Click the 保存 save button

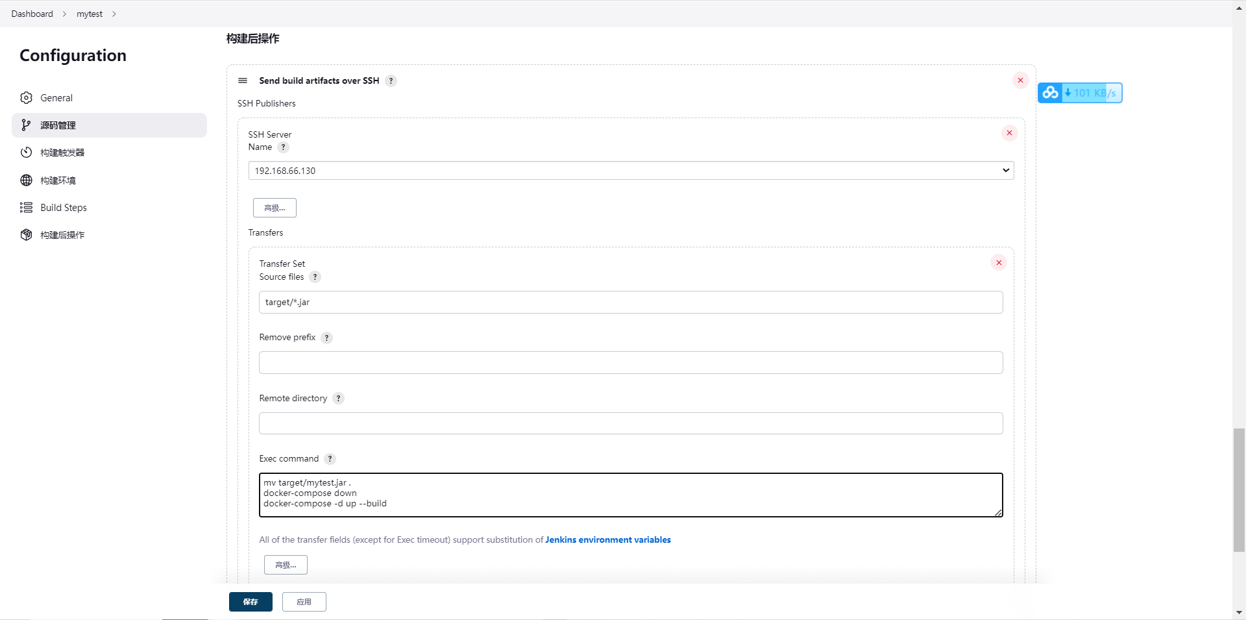tap(250, 602)
